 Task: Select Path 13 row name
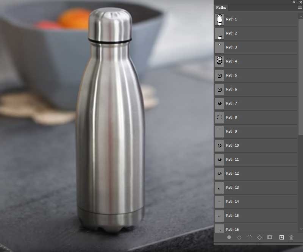232,188
